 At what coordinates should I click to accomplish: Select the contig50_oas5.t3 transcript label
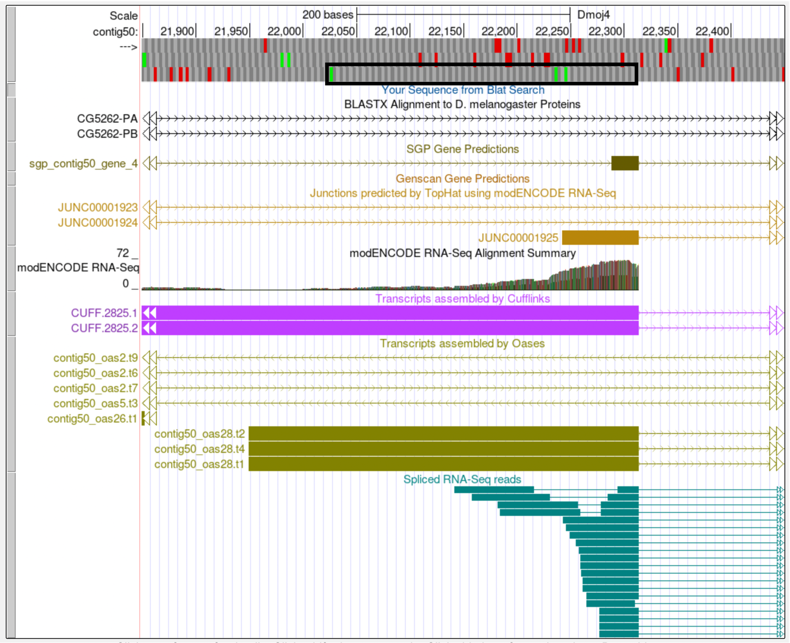95,403
